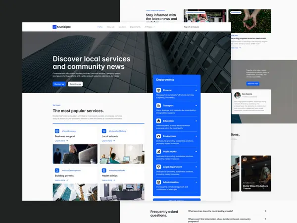Screen dimensions: 297x223
Task: Open the recycling program news image
Action: [x=249, y=21]
